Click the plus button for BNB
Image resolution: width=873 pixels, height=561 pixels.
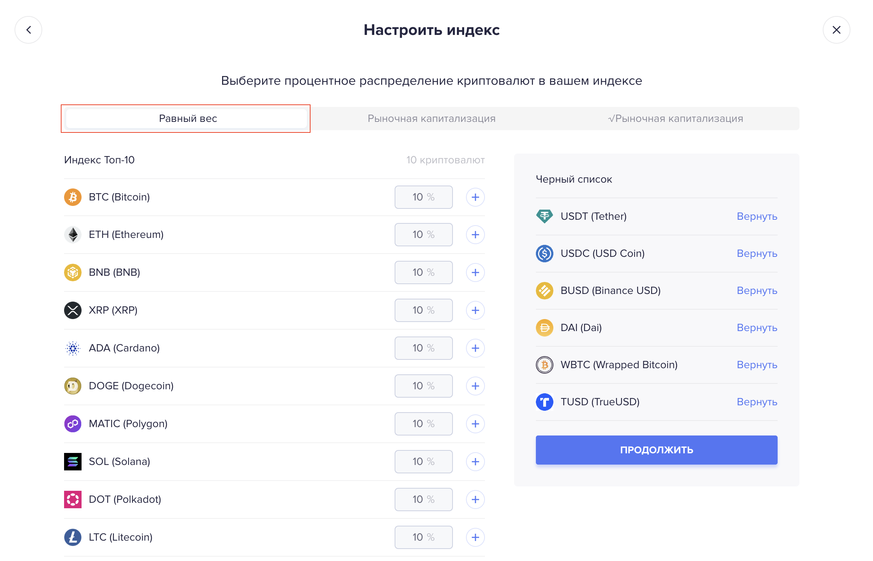click(x=475, y=272)
